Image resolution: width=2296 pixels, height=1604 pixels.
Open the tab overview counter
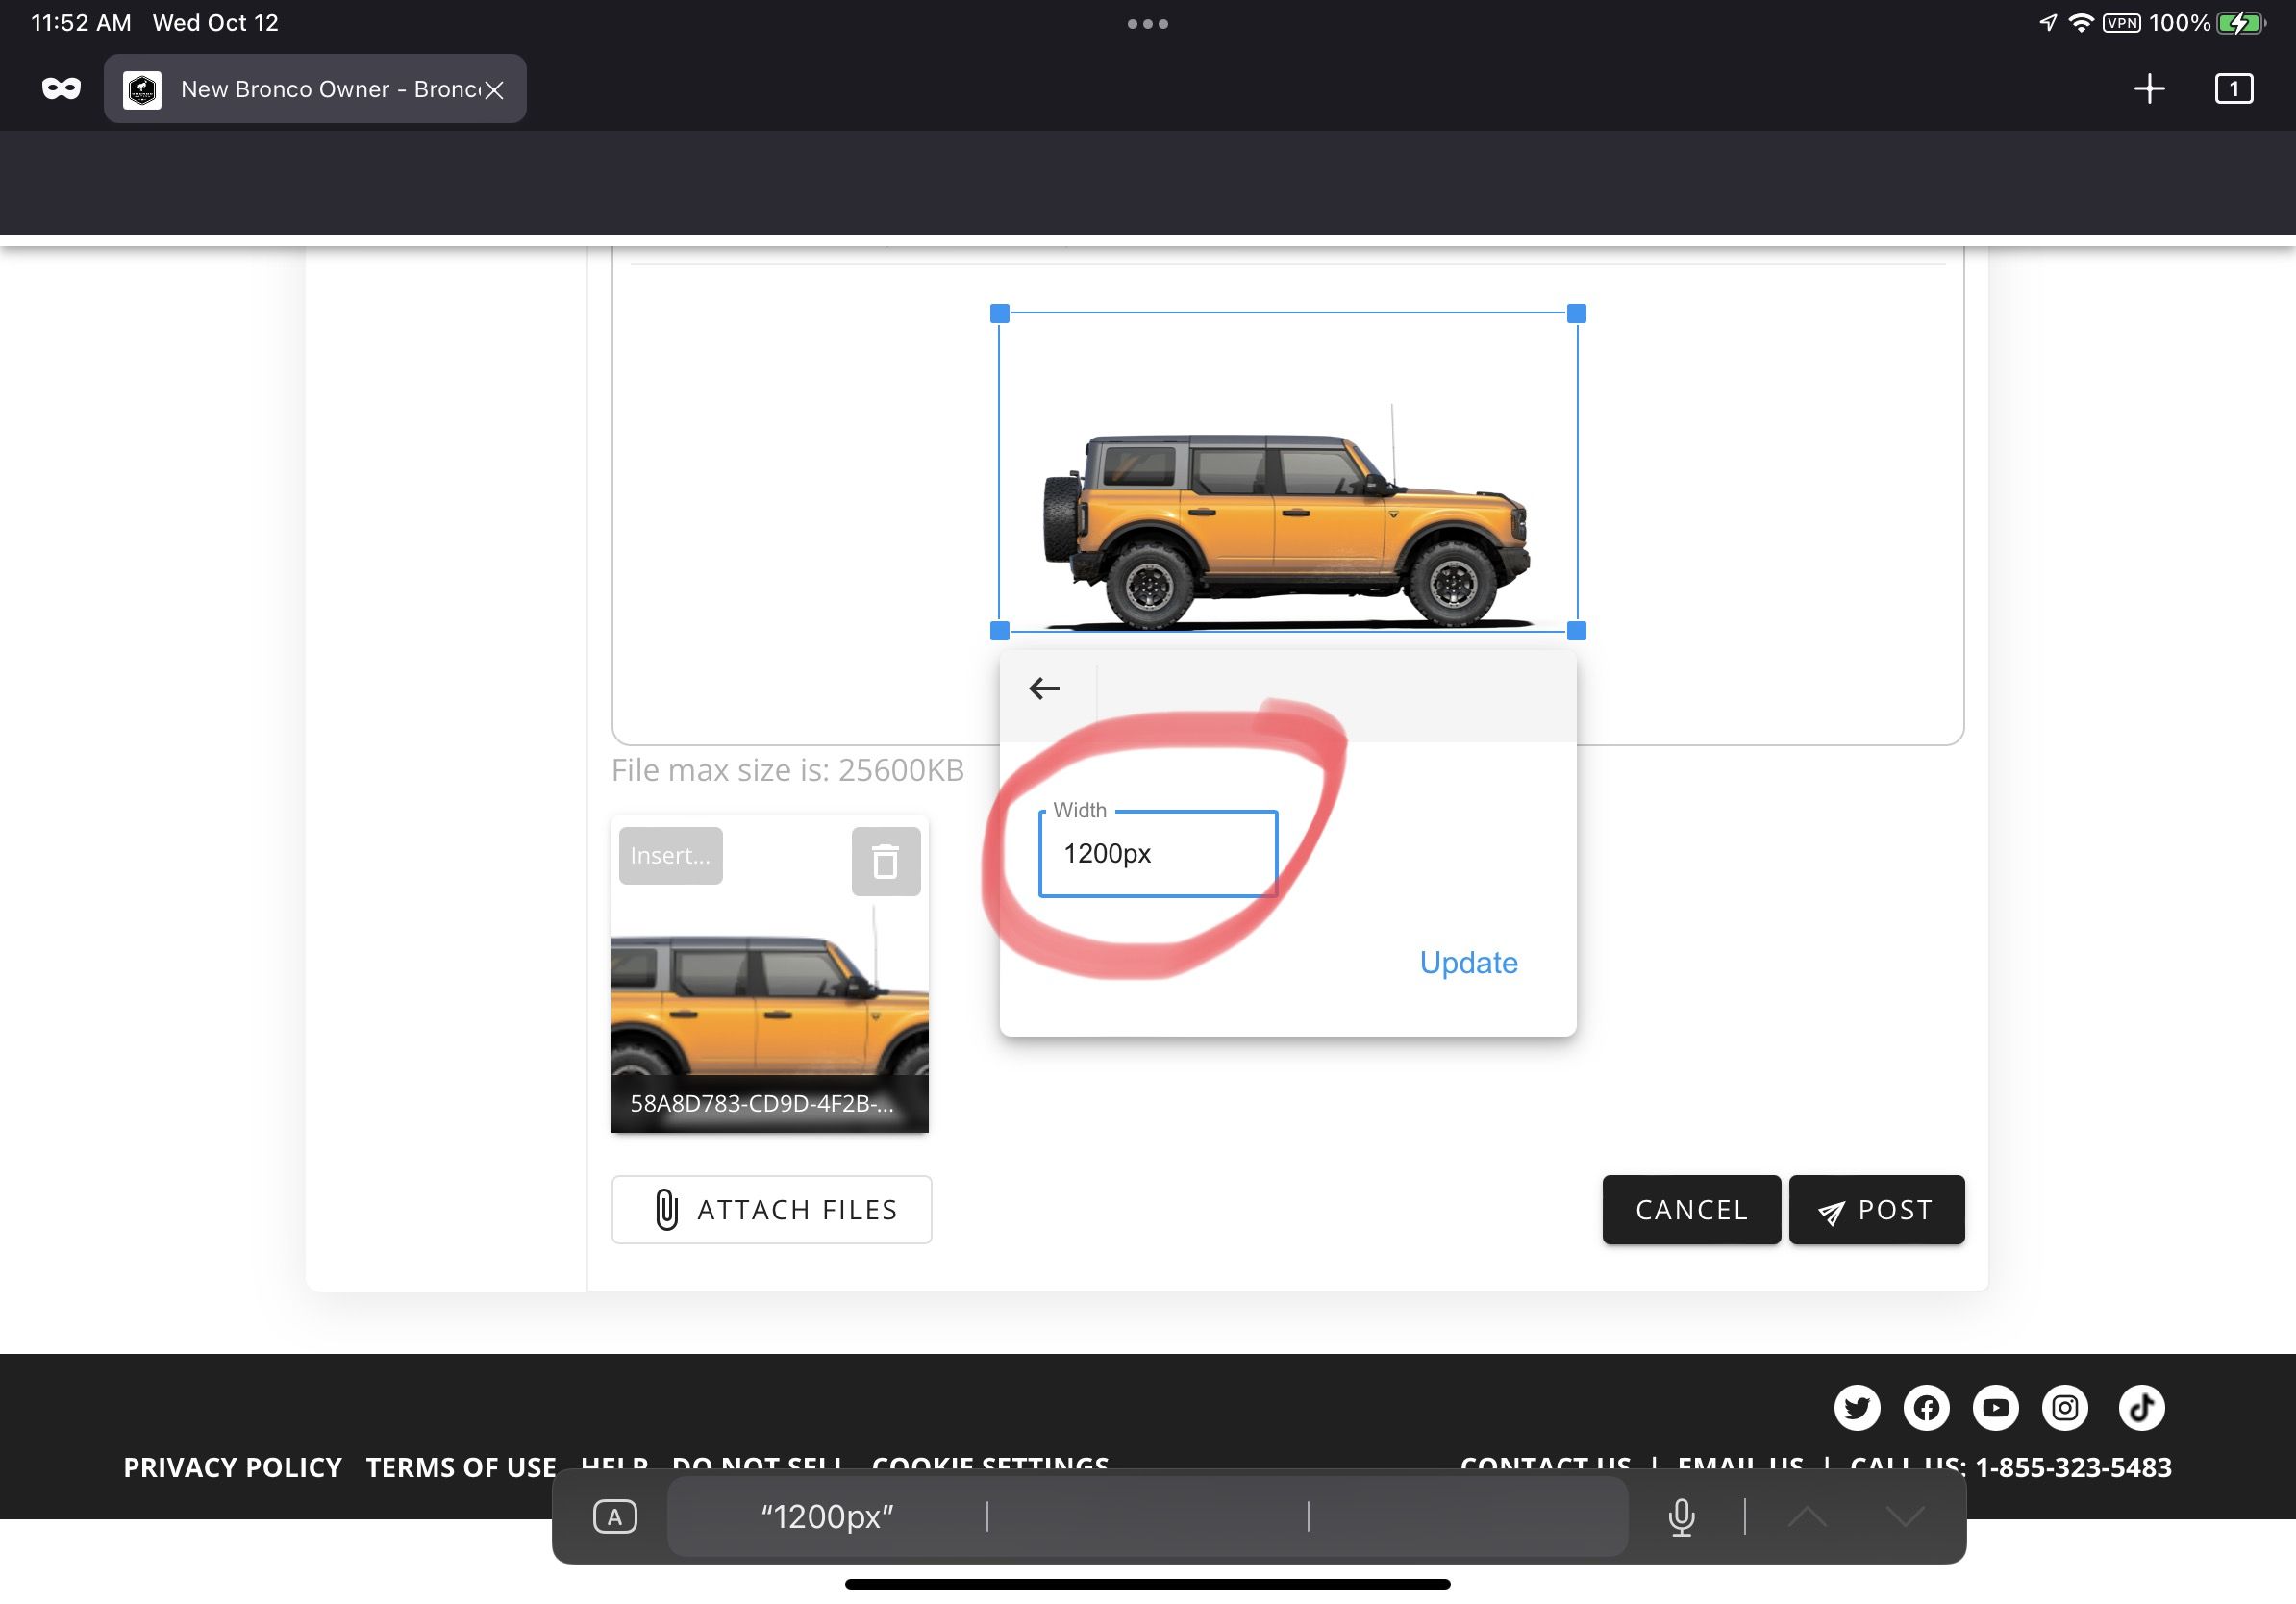2233,89
